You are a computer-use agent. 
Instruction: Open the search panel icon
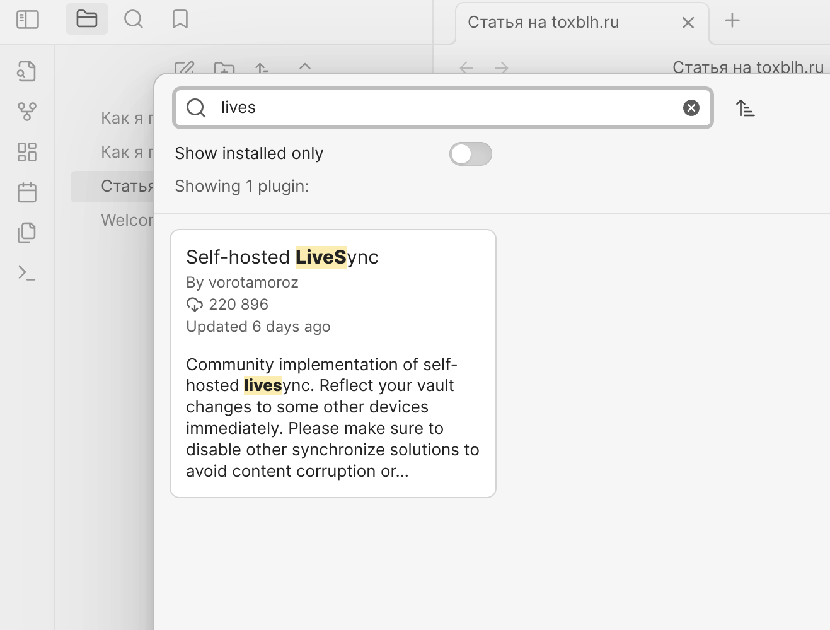134,19
